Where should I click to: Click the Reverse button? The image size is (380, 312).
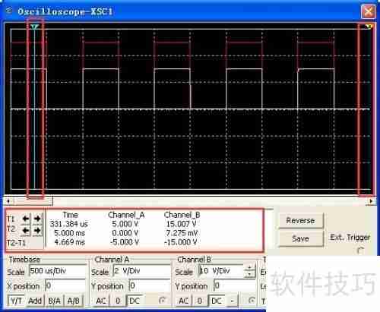tap(301, 220)
